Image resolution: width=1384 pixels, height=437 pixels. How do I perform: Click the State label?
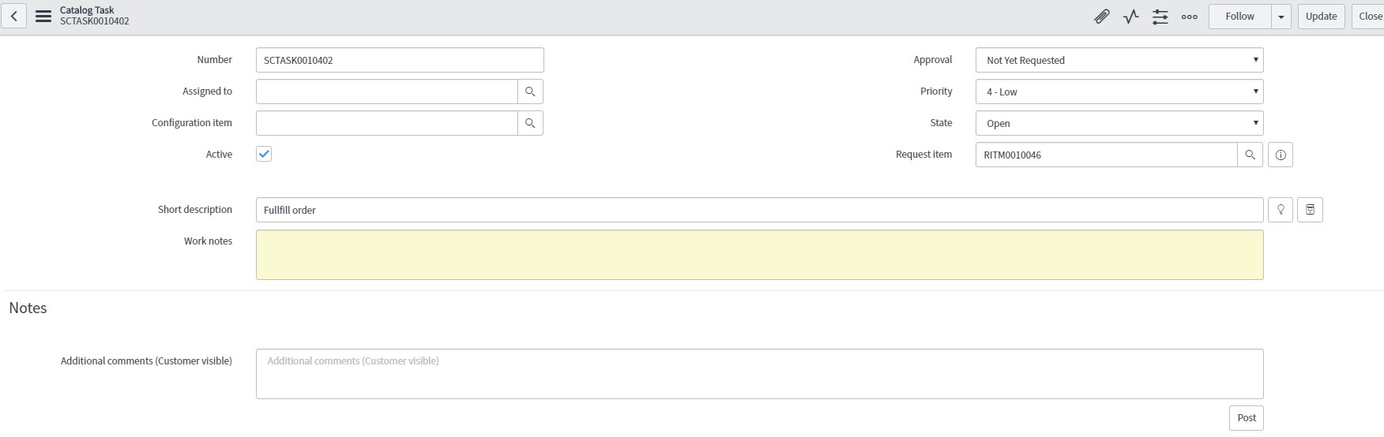pyautogui.click(x=941, y=123)
